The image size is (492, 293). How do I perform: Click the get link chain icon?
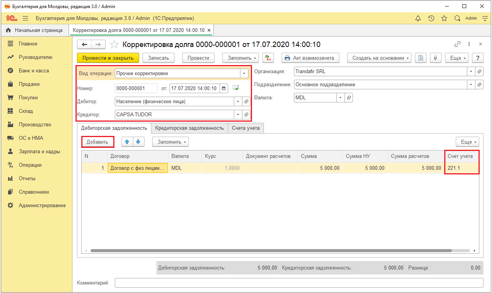(458, 44)
